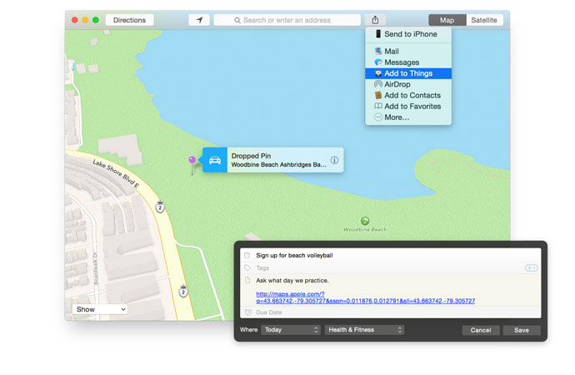Click the Woodbine Beach map label
The width and height of the screenshot is (575, 375).
coord(365,230)
